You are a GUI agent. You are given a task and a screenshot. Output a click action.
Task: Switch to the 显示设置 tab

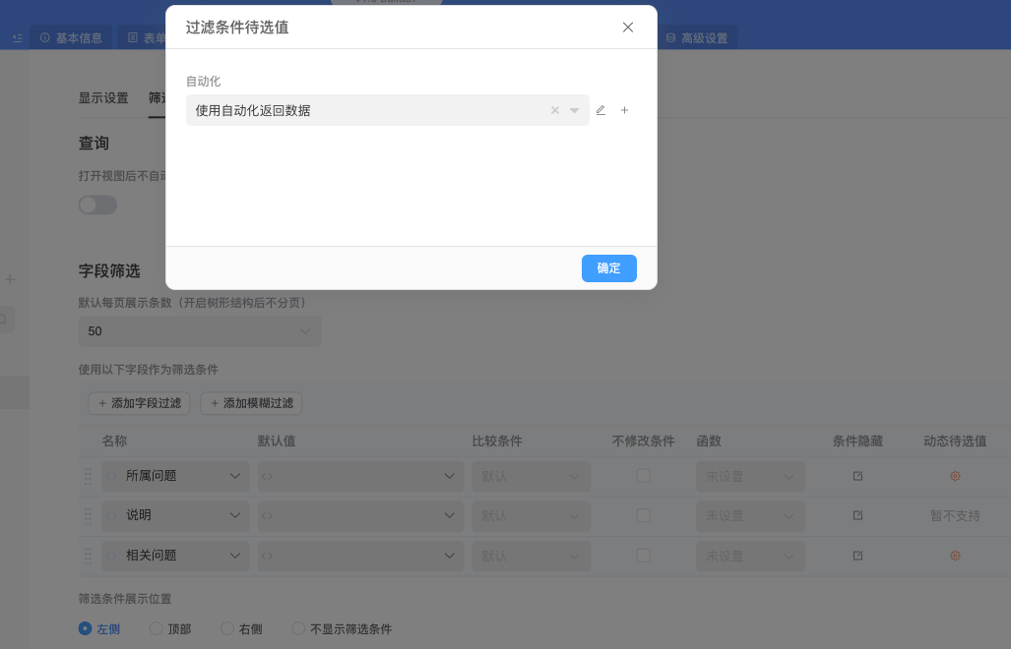[102, 98]
